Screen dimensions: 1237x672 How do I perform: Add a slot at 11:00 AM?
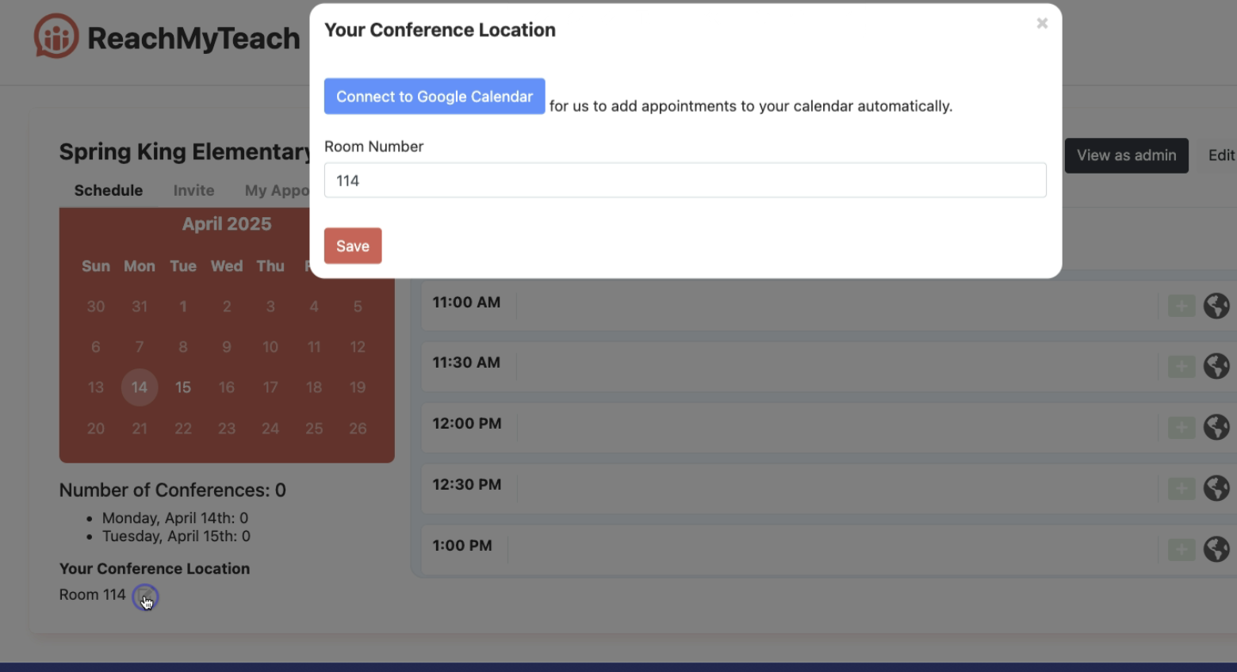[1181, 306]
